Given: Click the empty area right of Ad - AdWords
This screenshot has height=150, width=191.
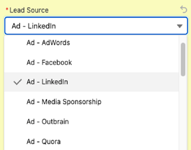Looking at the screenshot, I should (124, 43).
